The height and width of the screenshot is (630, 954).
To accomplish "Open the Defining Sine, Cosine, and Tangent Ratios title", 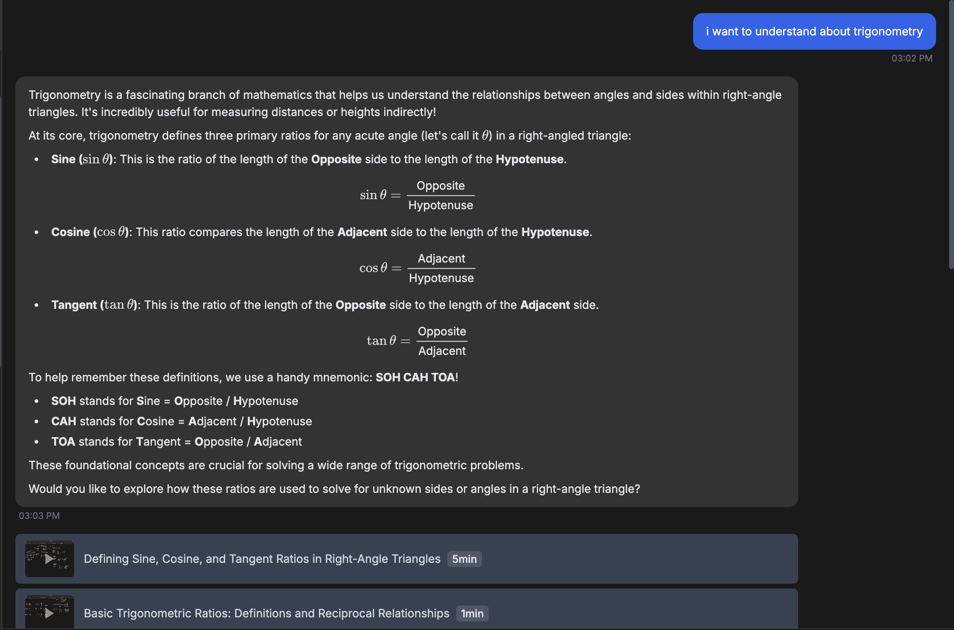I will [x=262, y=559].
